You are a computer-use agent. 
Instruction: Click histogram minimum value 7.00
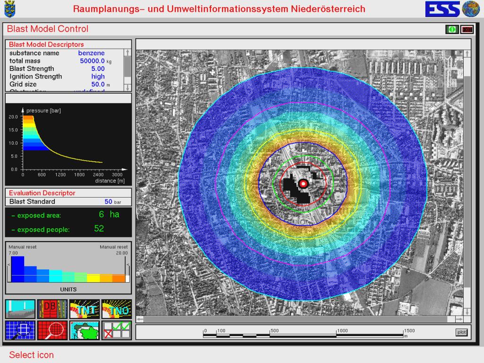click(x=13, y=253)
